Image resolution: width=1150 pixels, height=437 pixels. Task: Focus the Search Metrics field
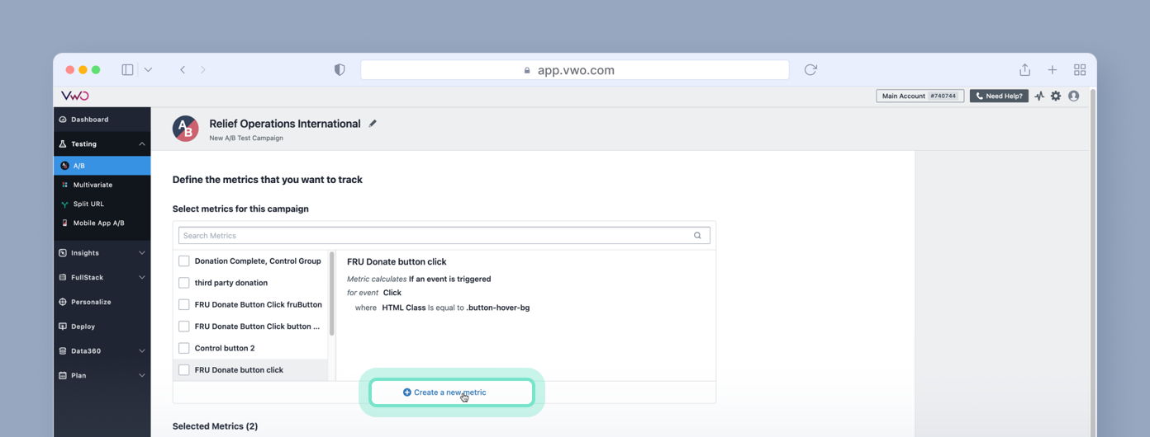pyautogui.click(x=444, y=236)
